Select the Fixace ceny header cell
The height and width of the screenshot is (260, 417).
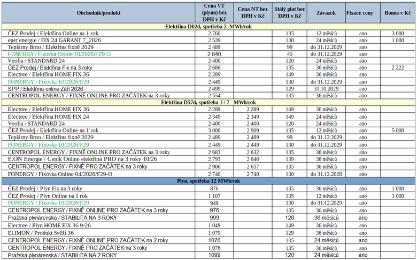(x=363, y=13)
